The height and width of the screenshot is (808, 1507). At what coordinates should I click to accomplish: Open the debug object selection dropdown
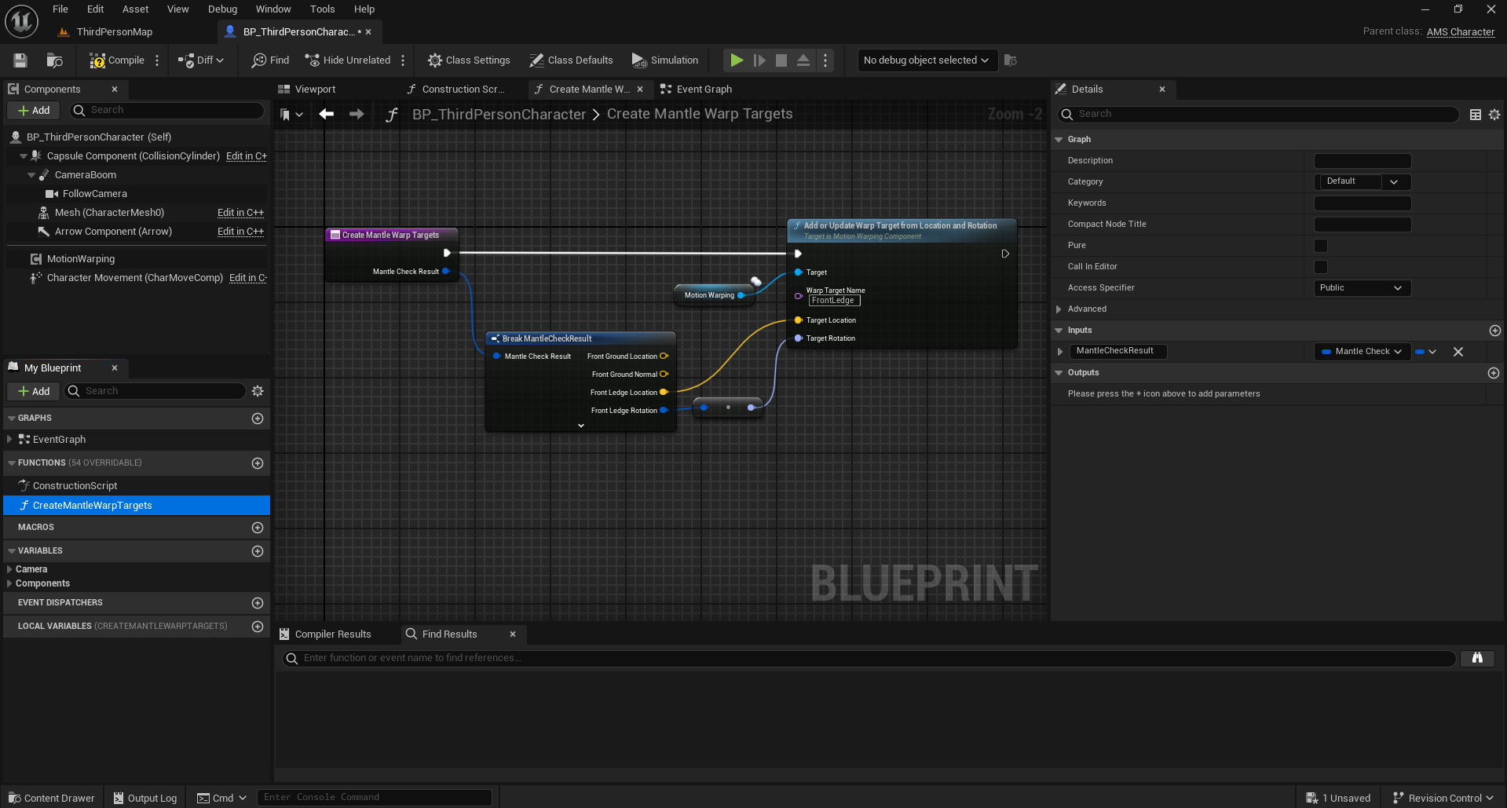click(x=927, y=60)
